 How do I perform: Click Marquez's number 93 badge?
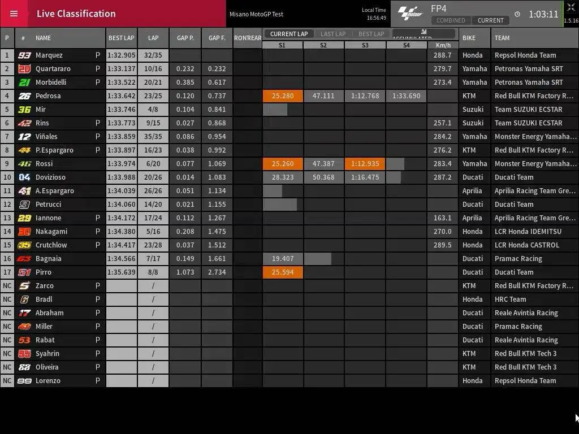point(24,55)
